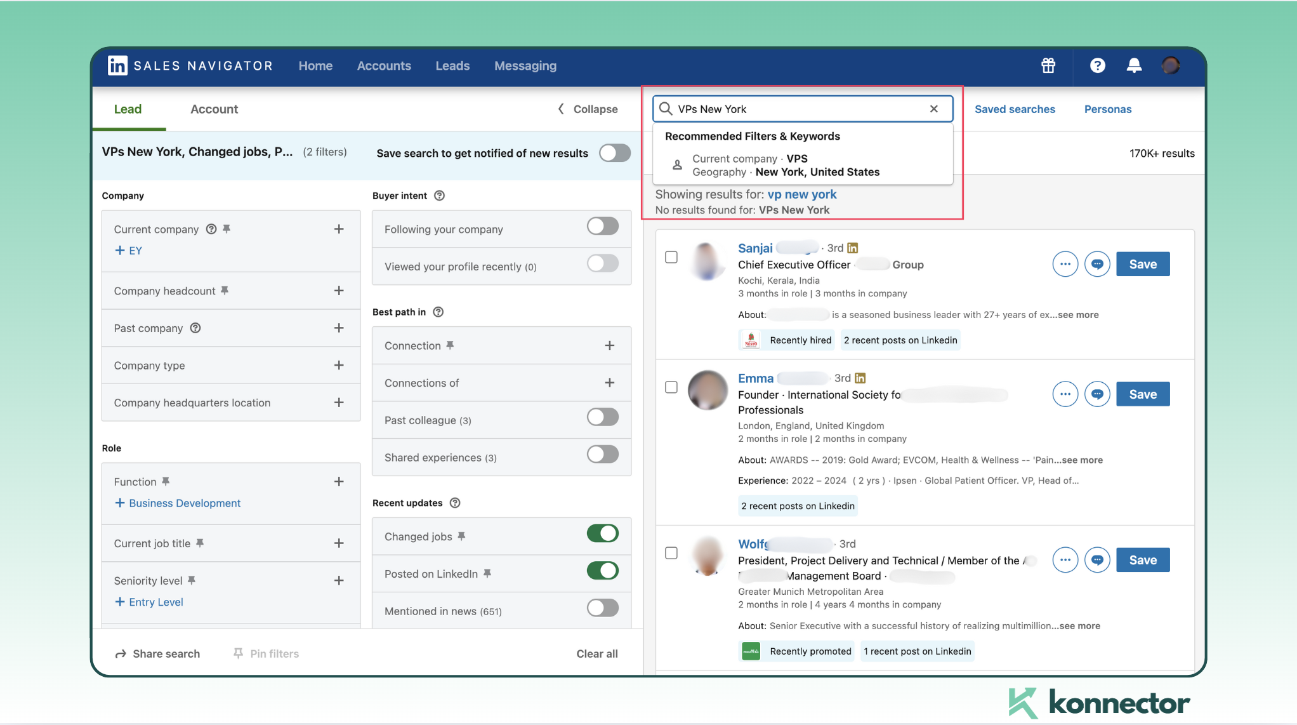Switch to the Account tab

(214, 109)
